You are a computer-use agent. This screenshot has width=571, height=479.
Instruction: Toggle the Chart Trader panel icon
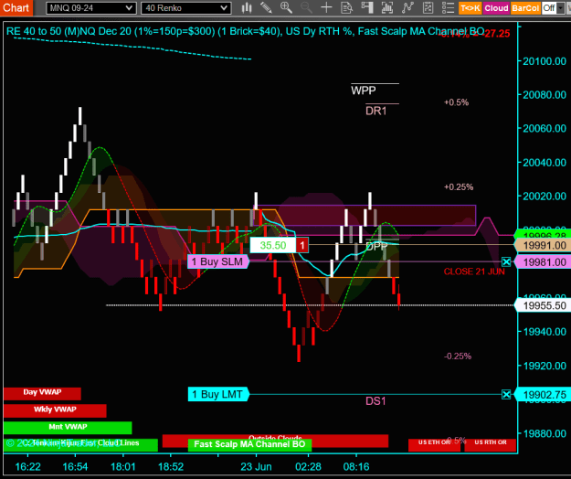(x=367, y=7)
